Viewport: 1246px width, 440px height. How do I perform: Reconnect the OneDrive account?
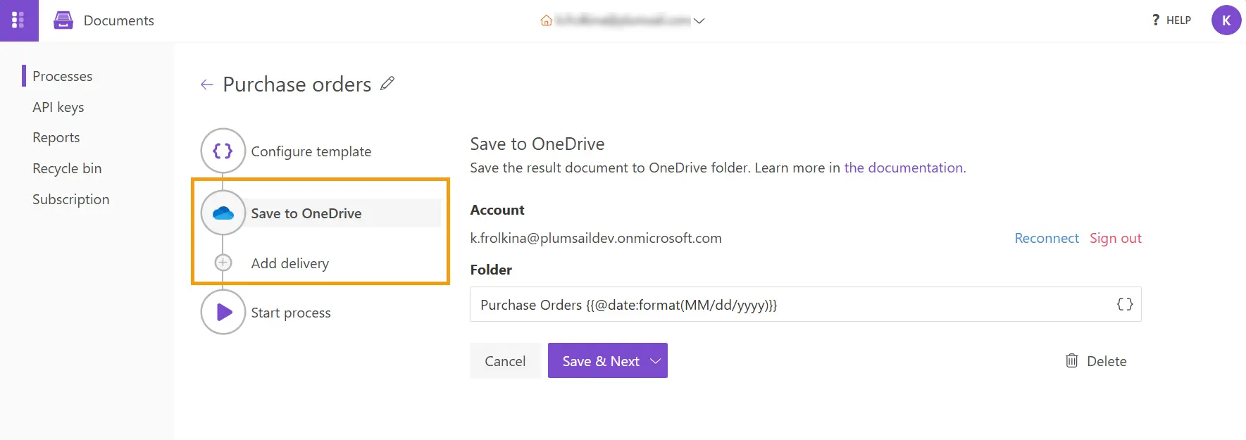click(x=1046, y=238)
